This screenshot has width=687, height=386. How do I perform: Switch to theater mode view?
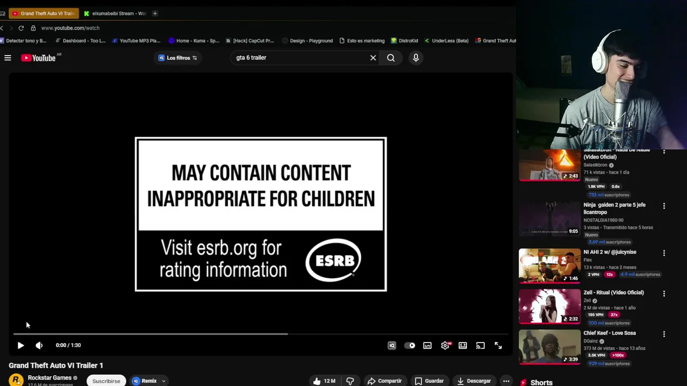point(463,346)
